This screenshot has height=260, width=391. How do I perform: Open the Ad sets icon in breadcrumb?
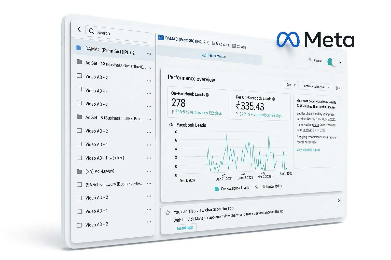click(214, 43)
